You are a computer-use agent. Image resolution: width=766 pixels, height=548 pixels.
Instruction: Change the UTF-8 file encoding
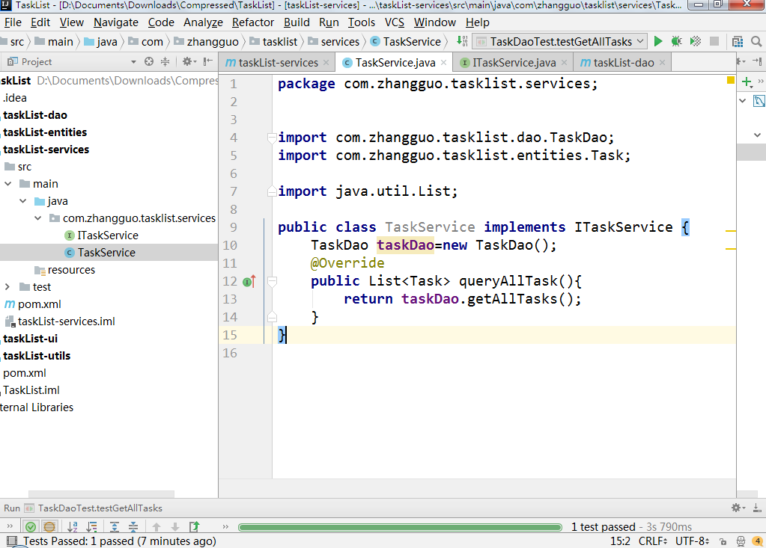pyautogui.click(x=692, y=541)
